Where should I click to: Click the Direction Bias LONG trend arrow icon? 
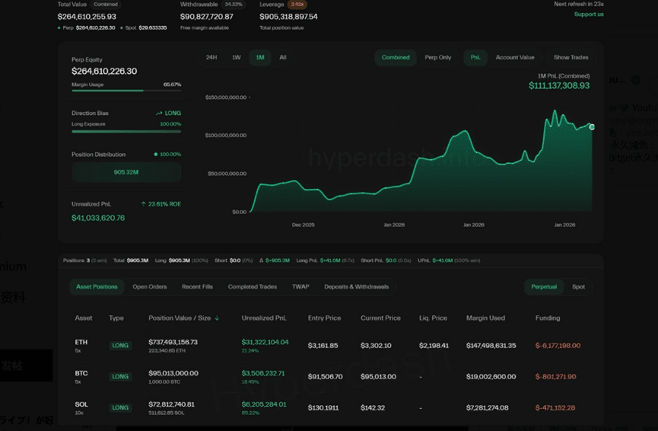click(x=159, y=113)
